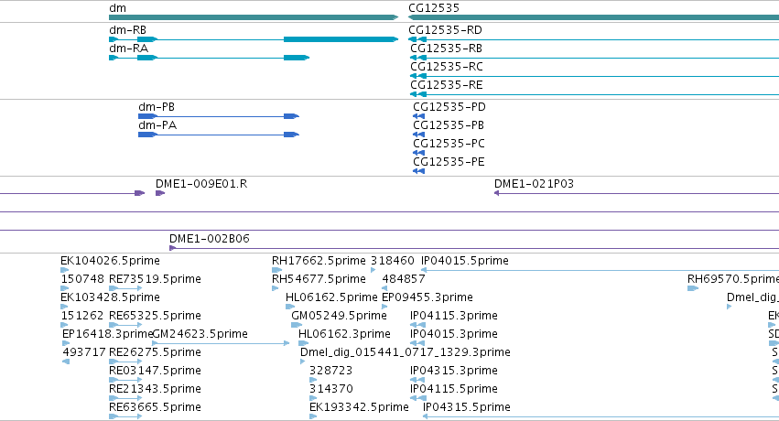Click the 151262 feature label
Viewport: 779px width, 421px height.
tap(82, 317)
